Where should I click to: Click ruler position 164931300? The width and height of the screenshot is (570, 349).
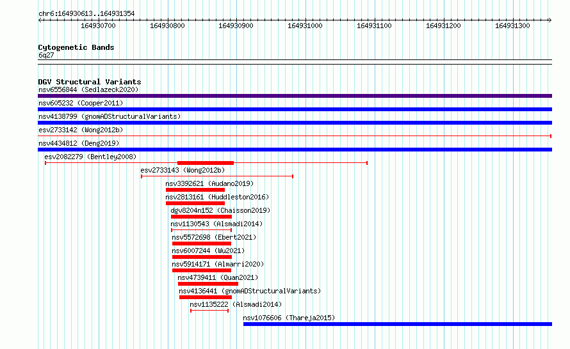tap(512, 26)
